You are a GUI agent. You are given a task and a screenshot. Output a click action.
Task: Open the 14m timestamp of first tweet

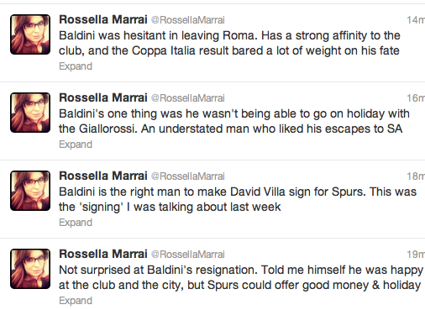(x=416, y=20)
